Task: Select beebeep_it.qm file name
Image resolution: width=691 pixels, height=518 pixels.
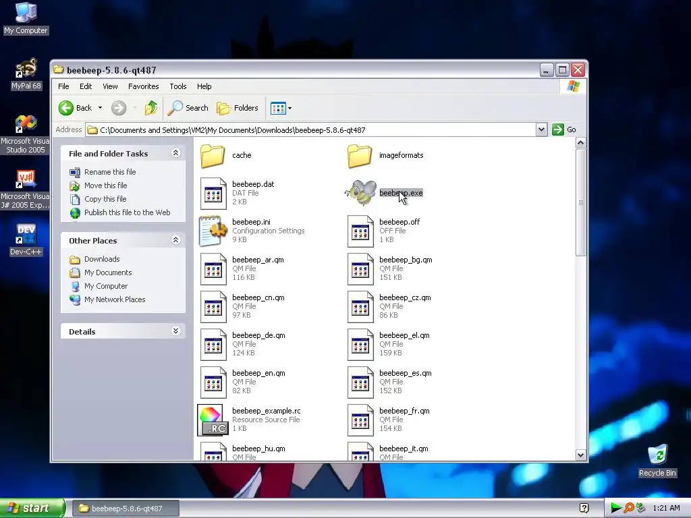Action: [x=404, y=449]
